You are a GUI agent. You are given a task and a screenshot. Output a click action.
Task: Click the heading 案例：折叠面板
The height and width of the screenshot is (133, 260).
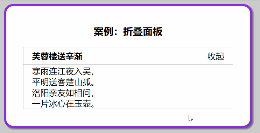[x=128, y=32]
